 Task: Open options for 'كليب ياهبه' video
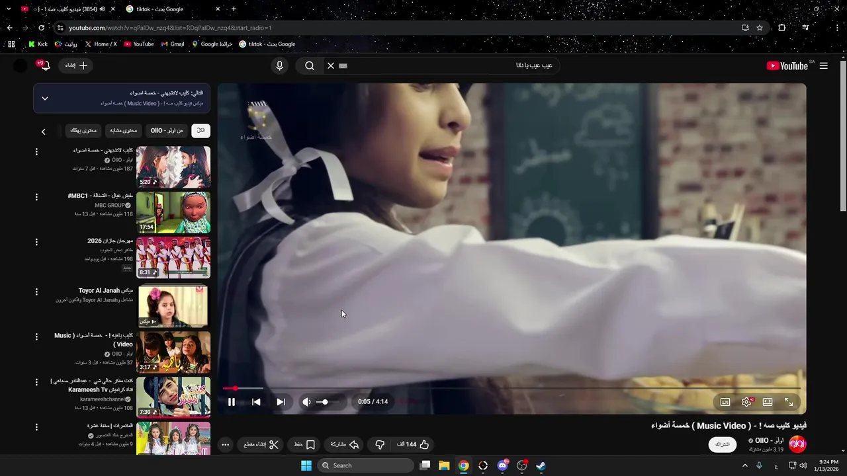[36, 337]
